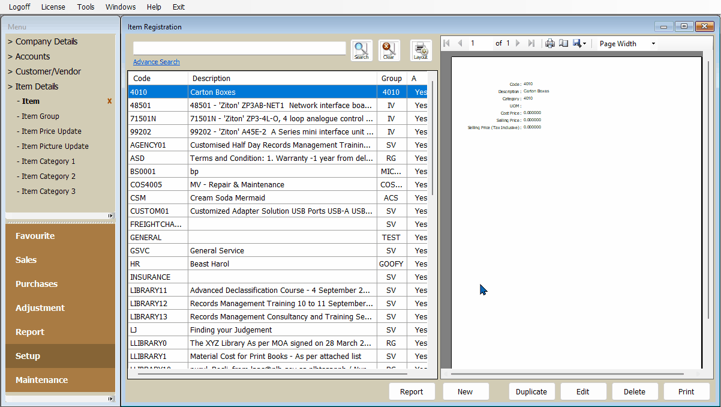This screenshot has height=407, width=721.
Task: Select the 4010 Carton Boxes row
Action: pyautogui.click(x=279, y=92)
